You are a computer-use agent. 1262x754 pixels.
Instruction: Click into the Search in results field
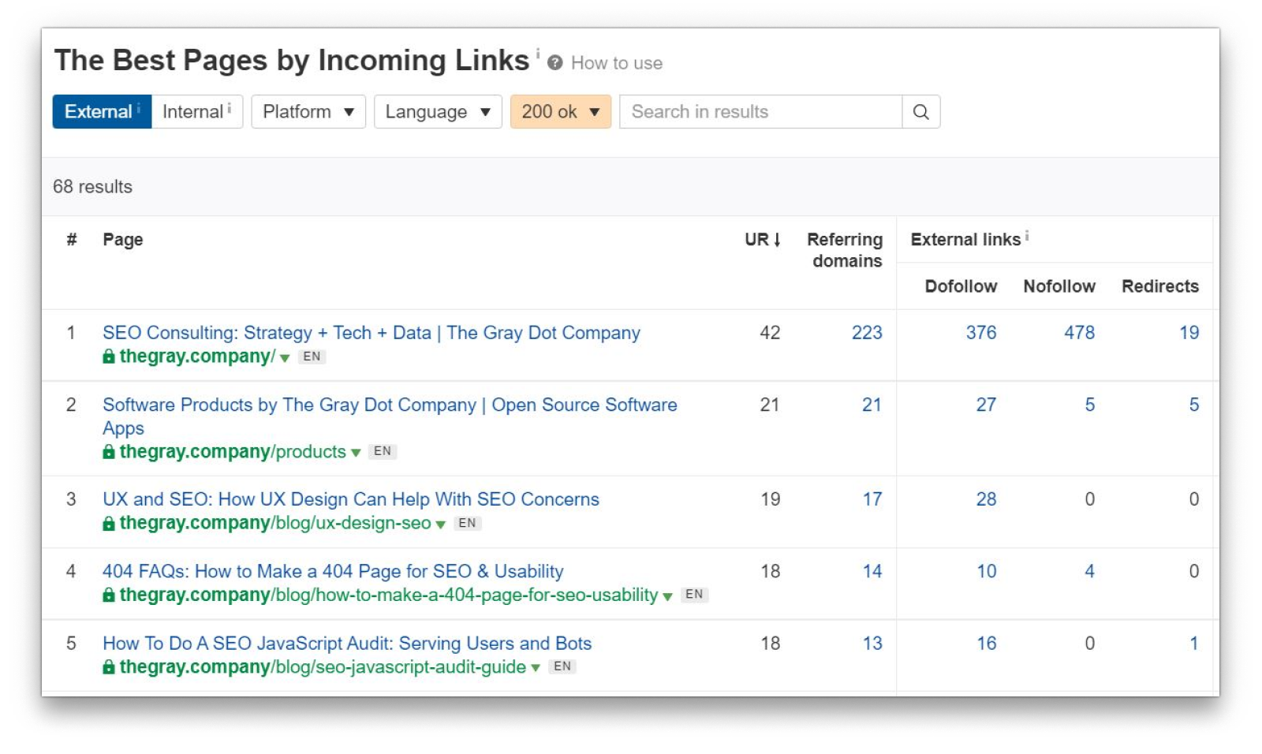(x=760, y=112)
